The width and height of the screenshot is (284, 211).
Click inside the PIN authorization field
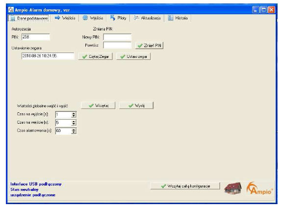[36, 37]
